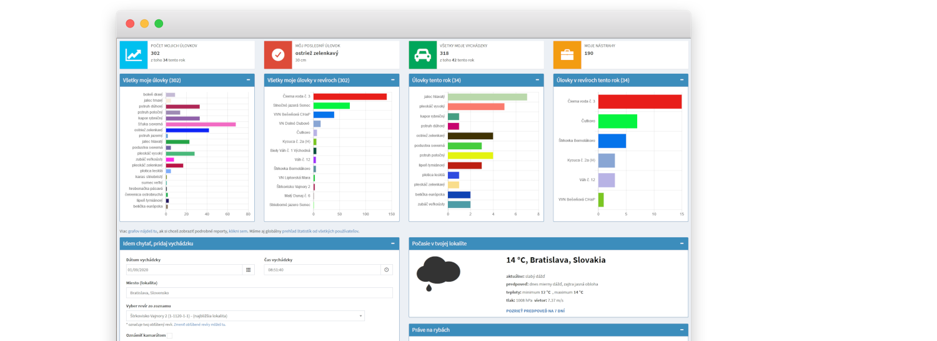Image resolution: width=937 pixels, height=341 pixels.
Task: Click the pink šťuka severná bar
Action: coord(201,124)
